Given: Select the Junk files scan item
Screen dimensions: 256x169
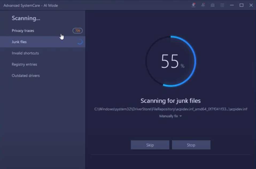Looking at the screenshot, I should click(x=42, y=42).
